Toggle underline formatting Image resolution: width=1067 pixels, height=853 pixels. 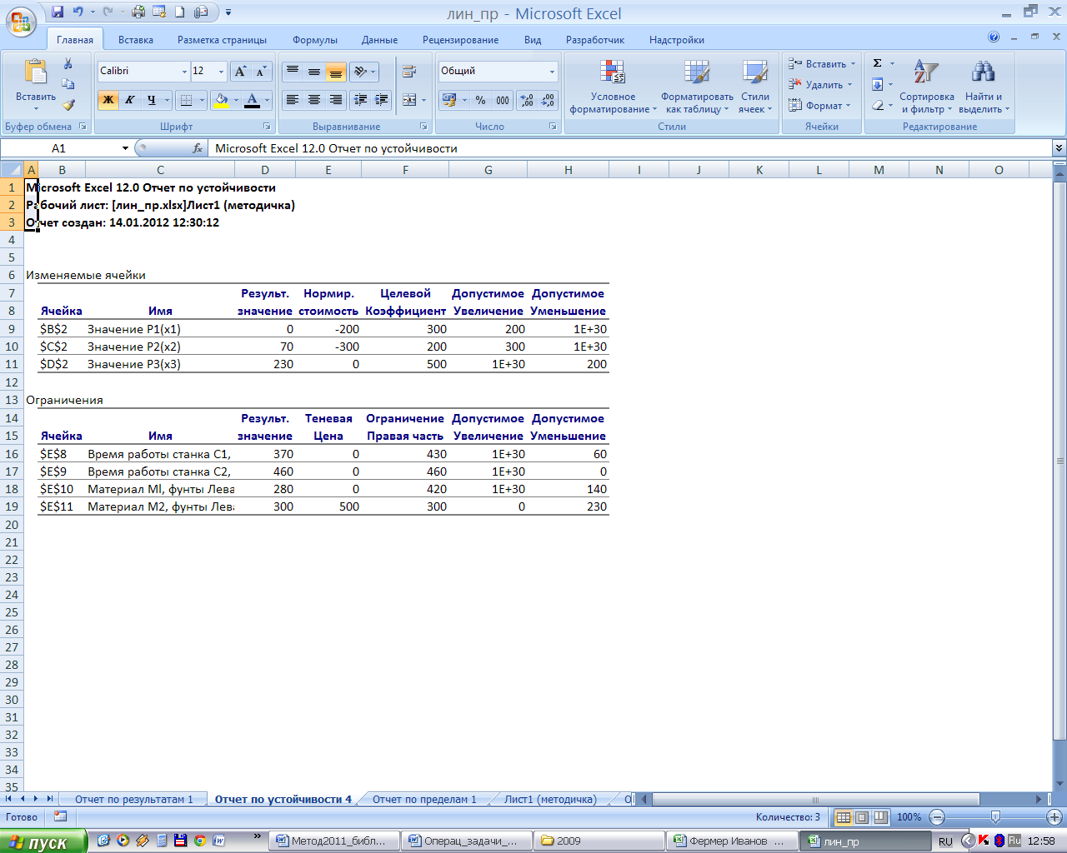pyautogui.click(x=151, y=100)
